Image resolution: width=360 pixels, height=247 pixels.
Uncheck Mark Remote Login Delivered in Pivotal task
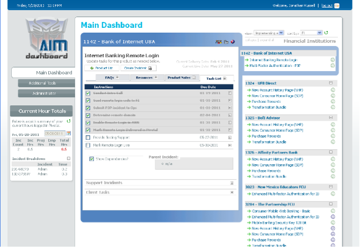(x=88, y=130)
